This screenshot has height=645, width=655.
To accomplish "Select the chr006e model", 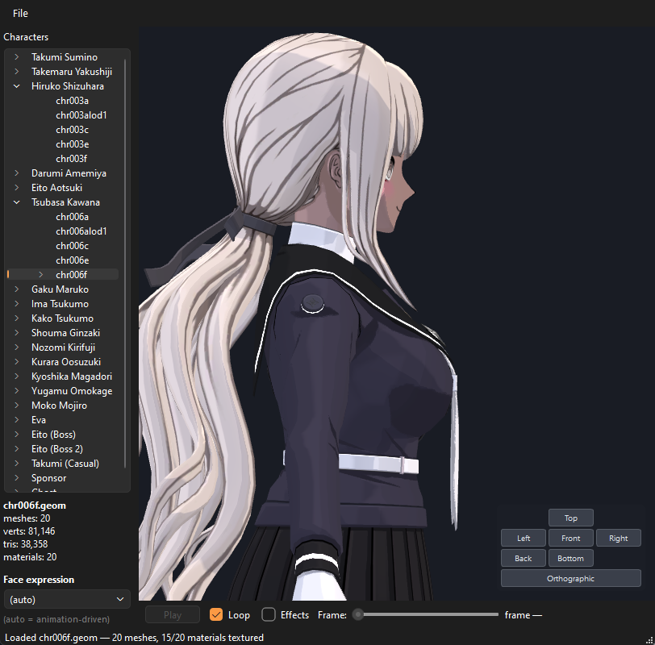I will pos(73,260).
